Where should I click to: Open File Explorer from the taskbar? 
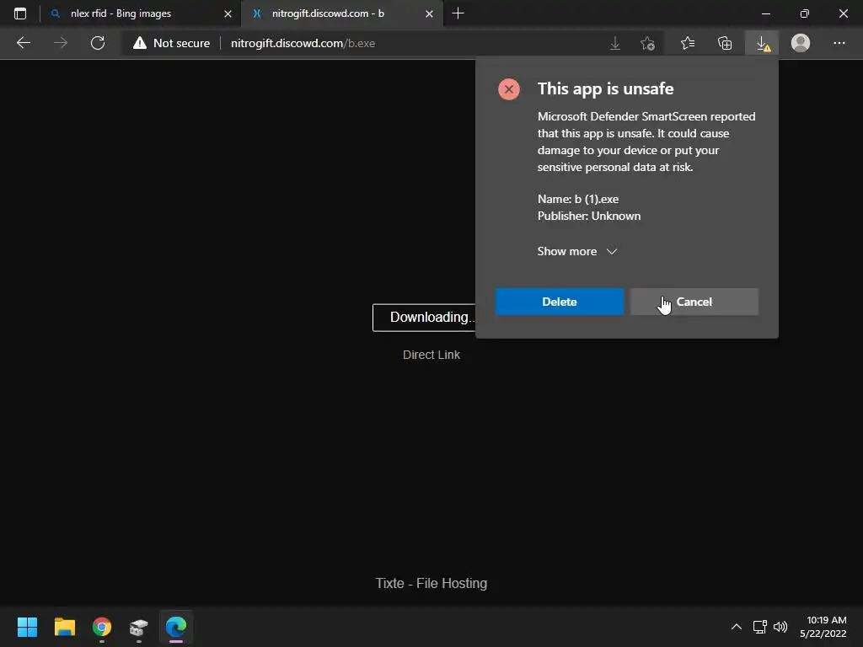point(64,627)
